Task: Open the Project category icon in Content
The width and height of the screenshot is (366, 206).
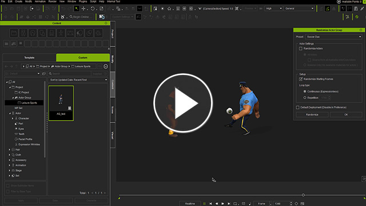Action: coord(14,33)
